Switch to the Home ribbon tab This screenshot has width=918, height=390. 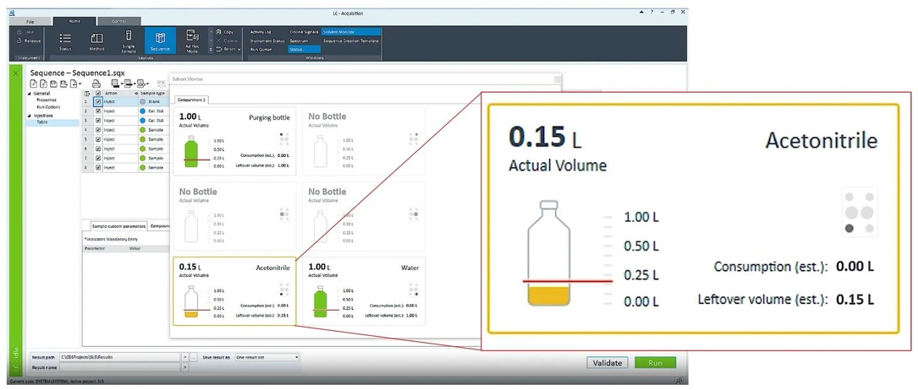pyautogui.click(x=74, y=21)
